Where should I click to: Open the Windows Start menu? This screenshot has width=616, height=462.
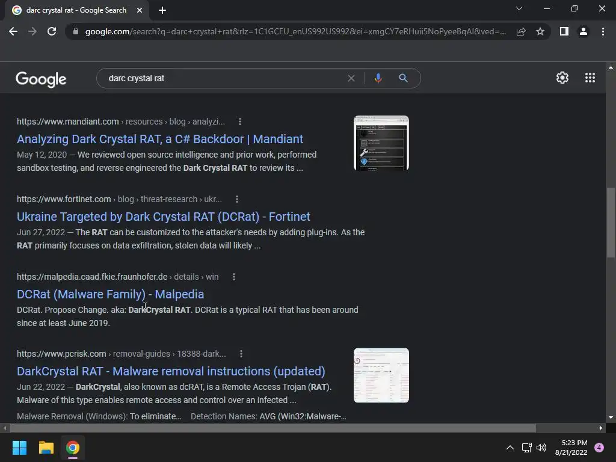(19, 448)
